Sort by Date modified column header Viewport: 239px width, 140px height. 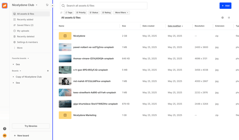[x=175, y=26]
